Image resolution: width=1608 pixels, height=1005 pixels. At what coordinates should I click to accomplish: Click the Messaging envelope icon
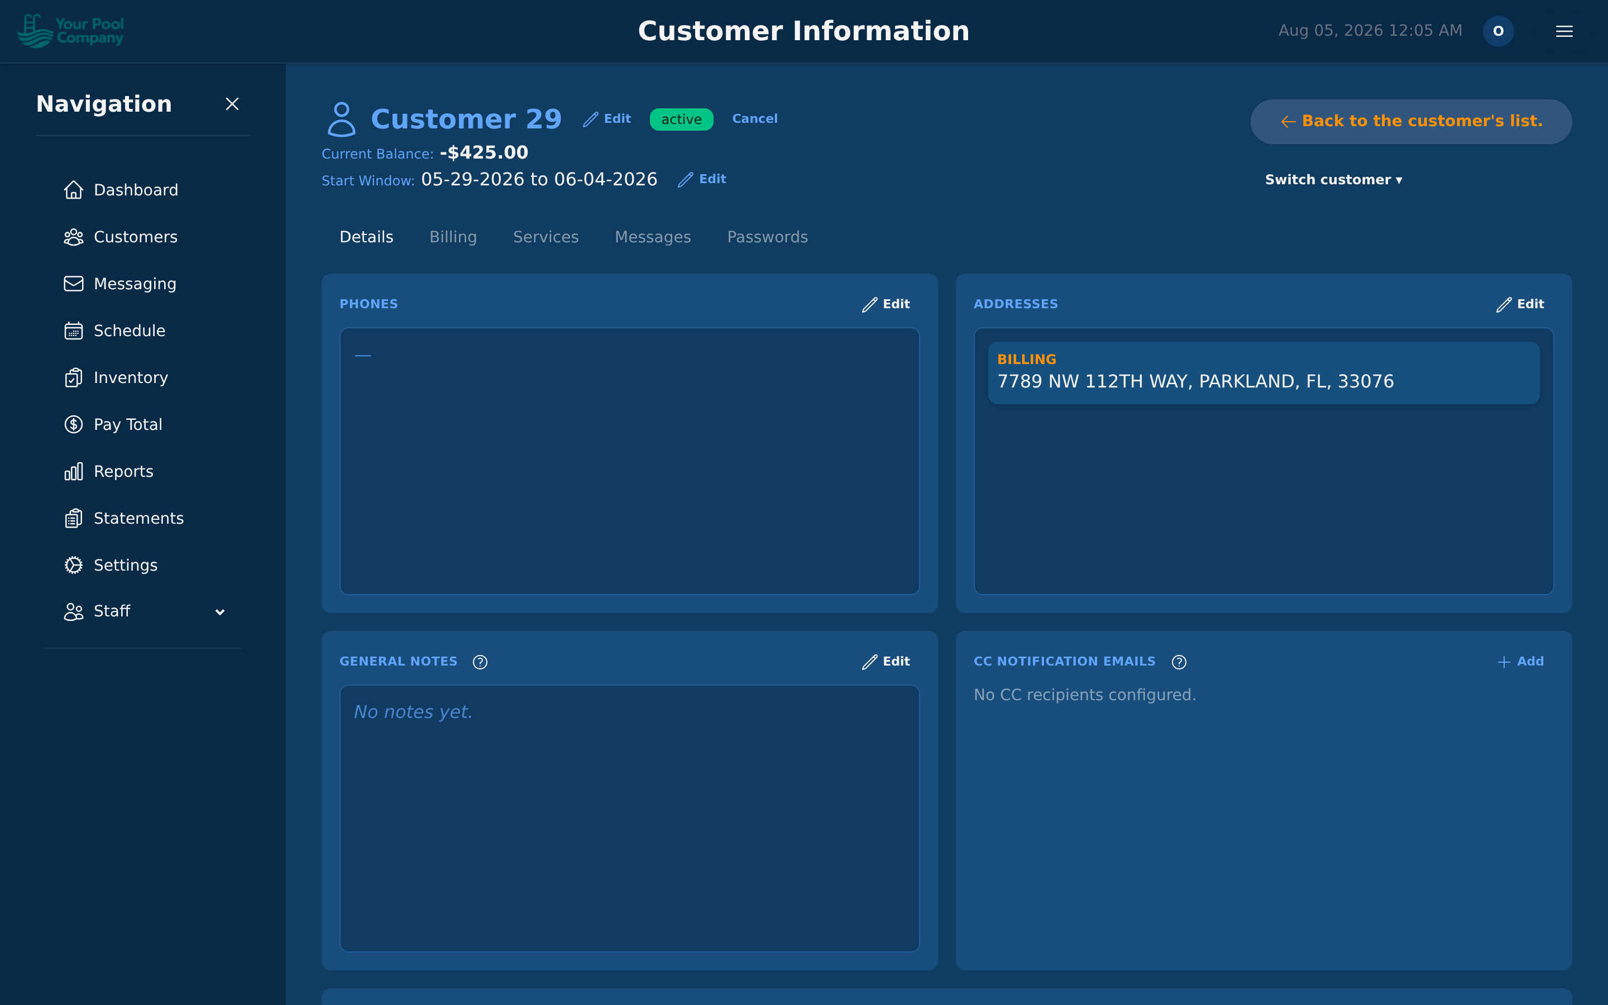(73, 284)
